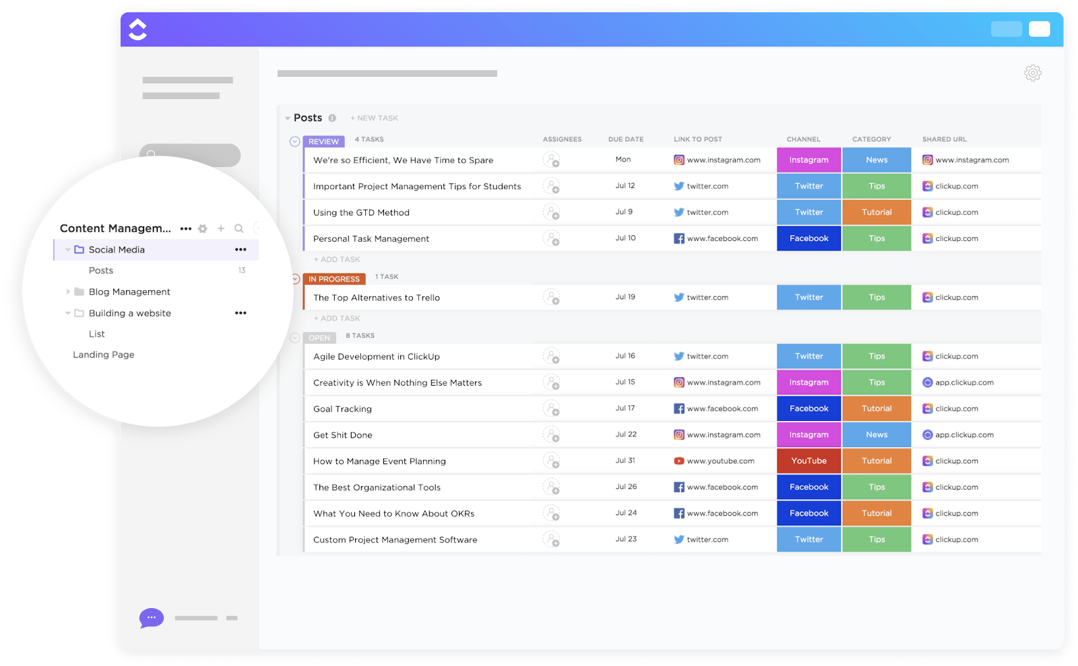Viewport: 1078px width, 666px height.
Task: Collapse the Social Media folder
Action: [x=67, y=249]
